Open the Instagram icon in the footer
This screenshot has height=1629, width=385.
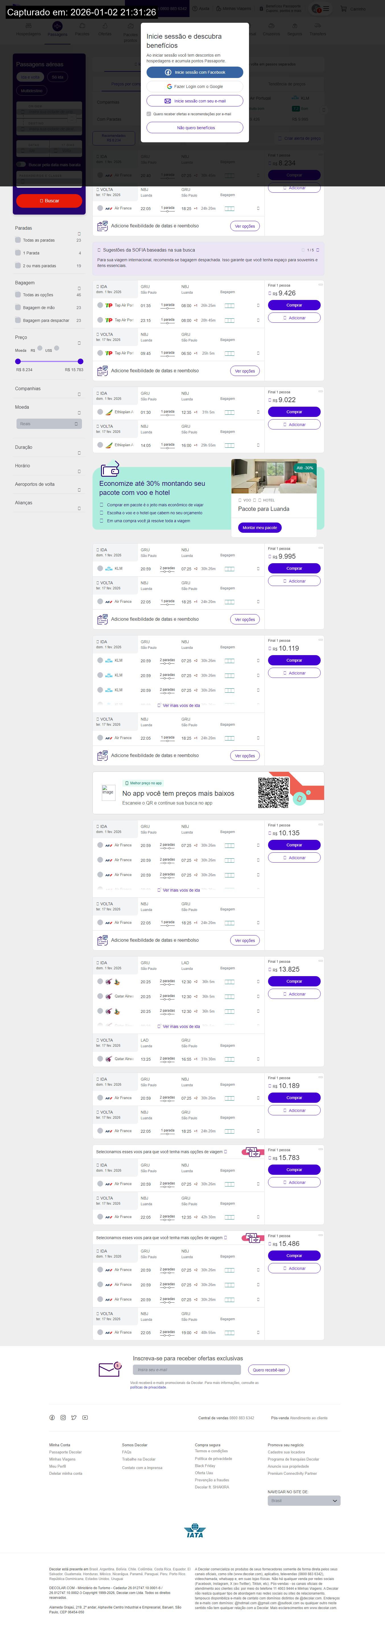tap(63, 1417)
